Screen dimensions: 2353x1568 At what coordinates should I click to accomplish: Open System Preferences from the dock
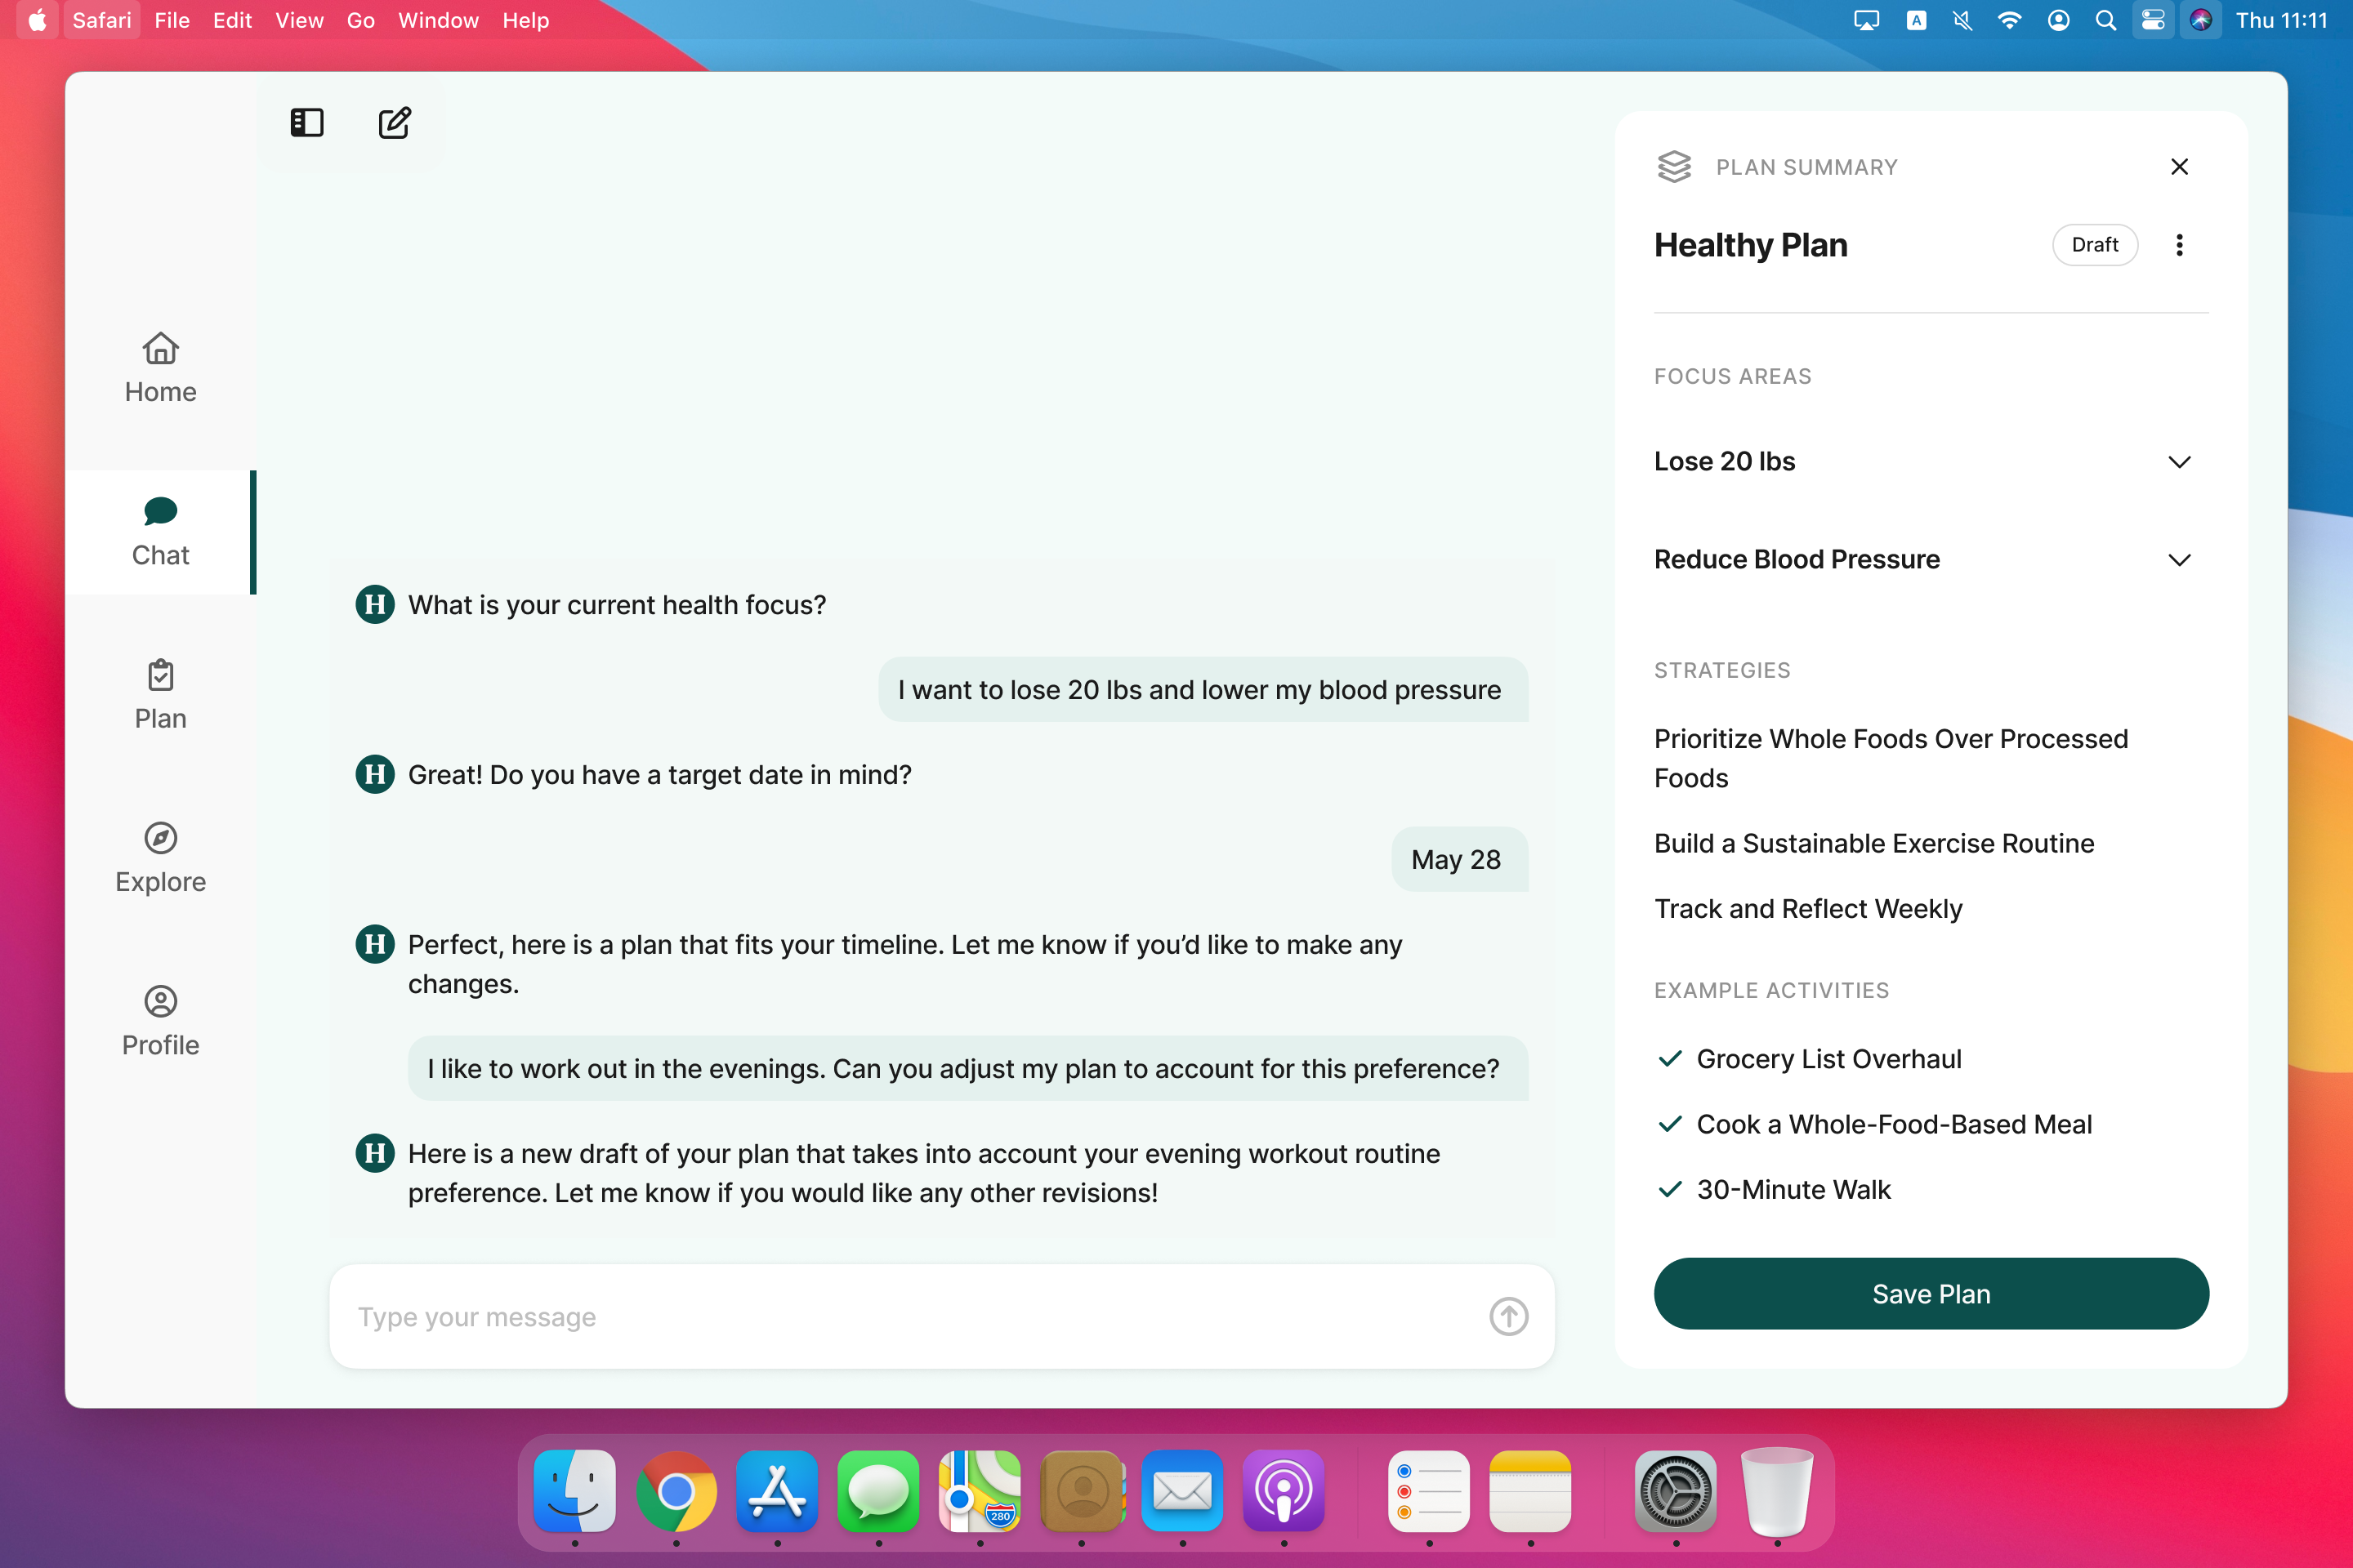click(1676, 1491)
